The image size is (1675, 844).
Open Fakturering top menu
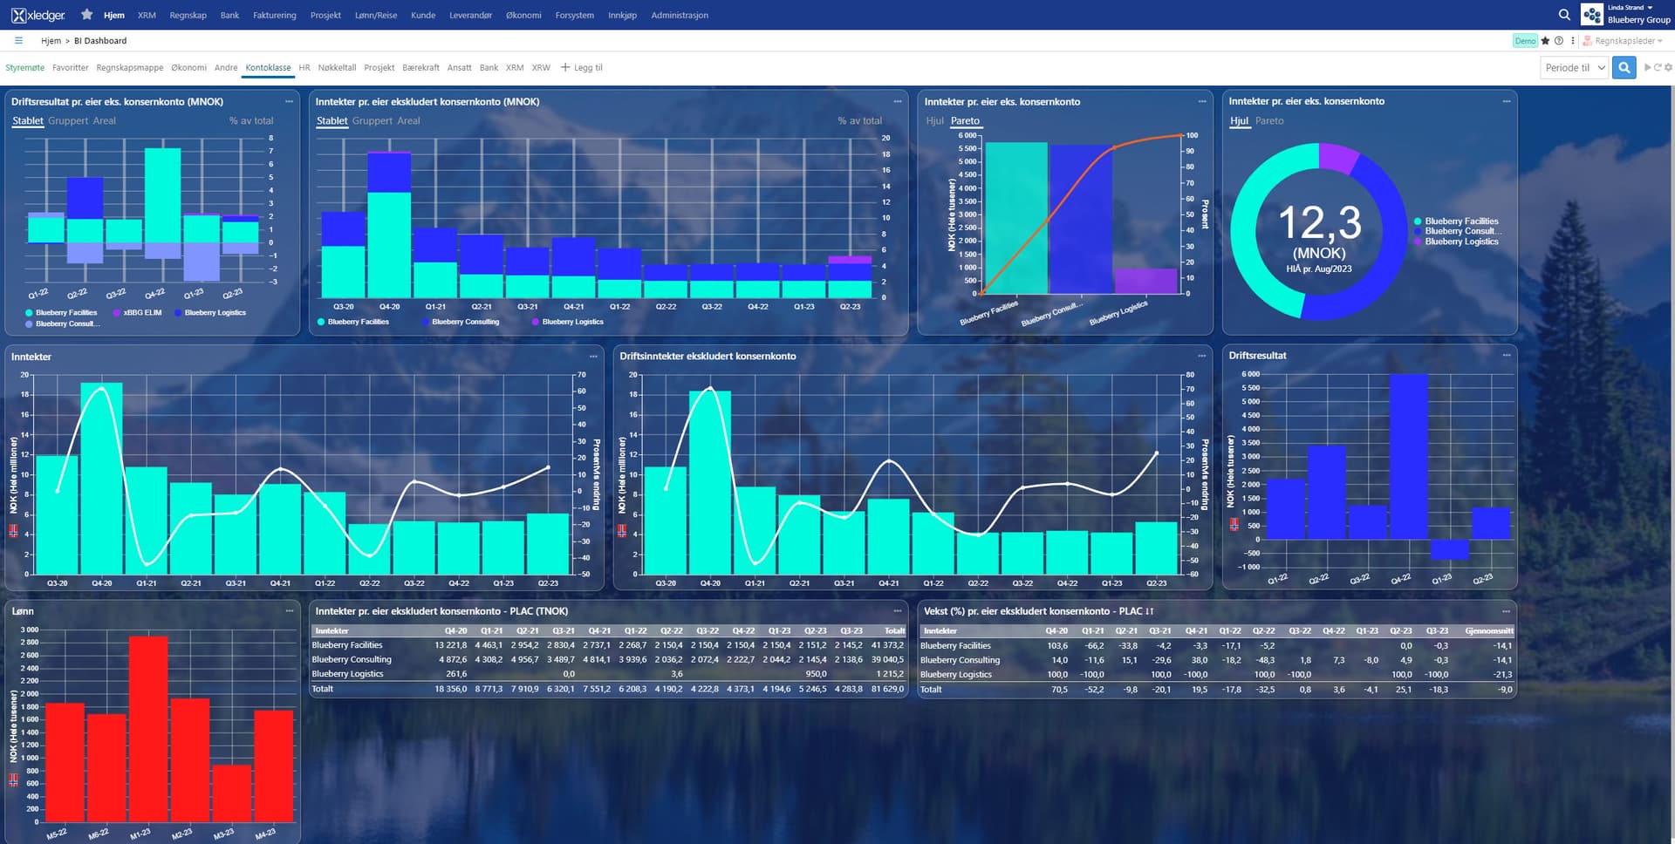(274, 15)
